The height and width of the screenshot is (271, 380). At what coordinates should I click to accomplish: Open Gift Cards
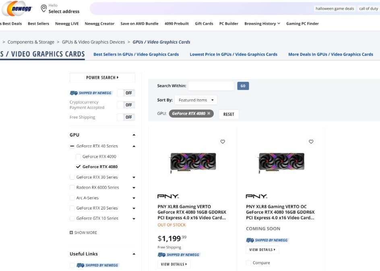tap(204, 23)
